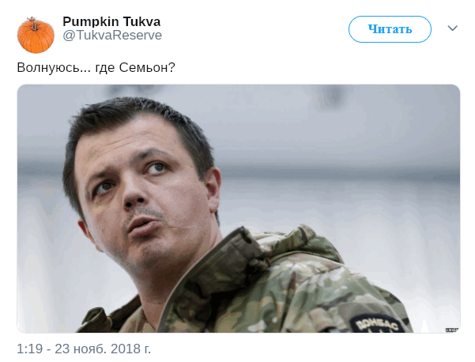This screenshot has height=362, width=475.
Task: Open the Pumpkin Tukva display name
Action: click(x=111, y=21)
